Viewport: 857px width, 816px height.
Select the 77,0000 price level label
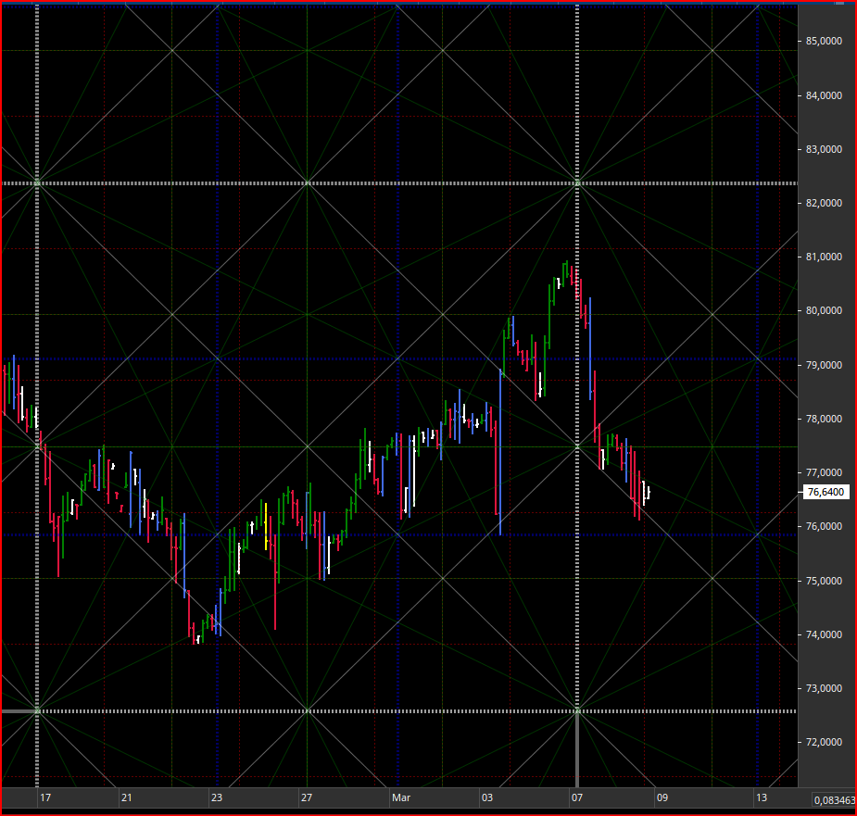point(824,472)
